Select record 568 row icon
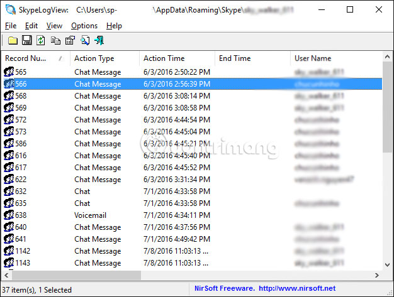Image resolution: width=394 pixels, height=297 pixels. [x=9, y=95]
